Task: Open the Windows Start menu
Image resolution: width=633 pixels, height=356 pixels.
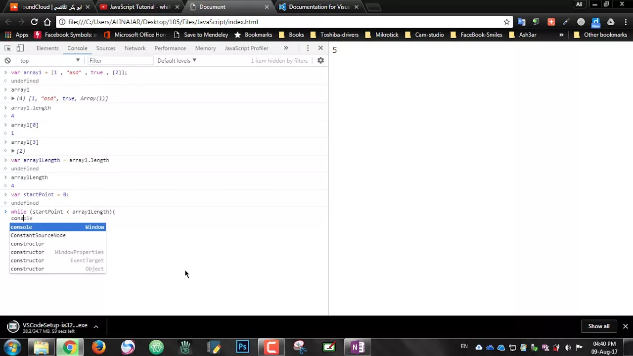Action: click(12, 347)
